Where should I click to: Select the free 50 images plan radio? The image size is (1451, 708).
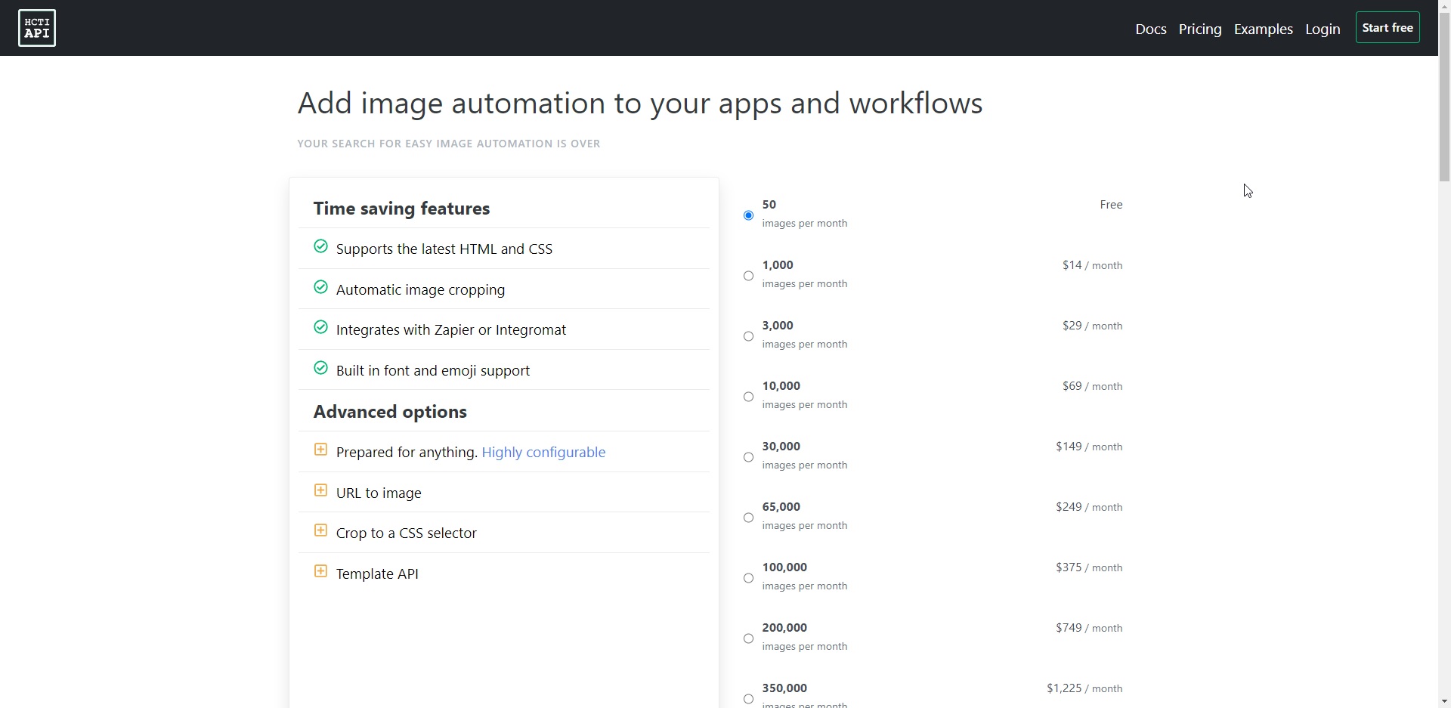[x=748, y=215]
